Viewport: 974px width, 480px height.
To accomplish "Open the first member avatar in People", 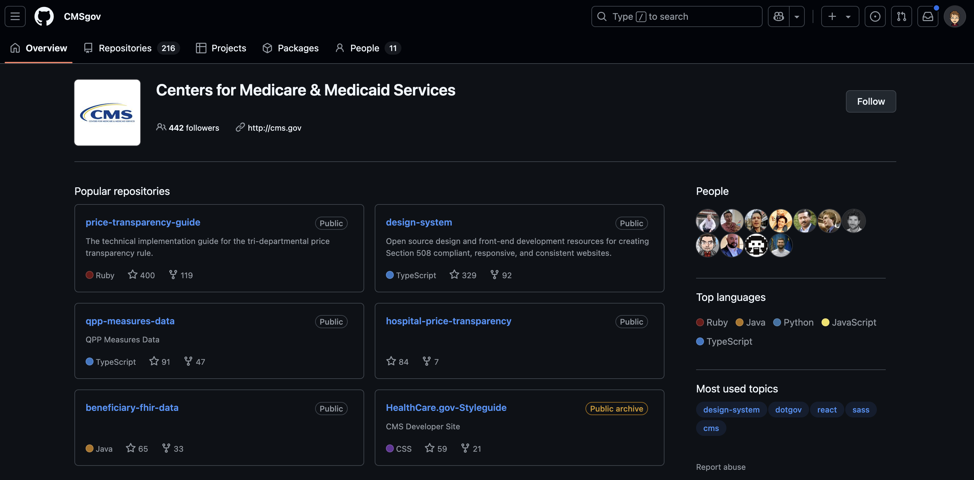I will 707,221.
